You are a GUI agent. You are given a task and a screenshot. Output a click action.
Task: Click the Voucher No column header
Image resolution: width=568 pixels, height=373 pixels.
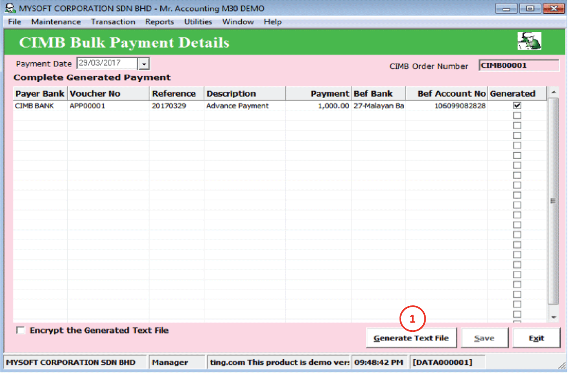click(108, 94)
